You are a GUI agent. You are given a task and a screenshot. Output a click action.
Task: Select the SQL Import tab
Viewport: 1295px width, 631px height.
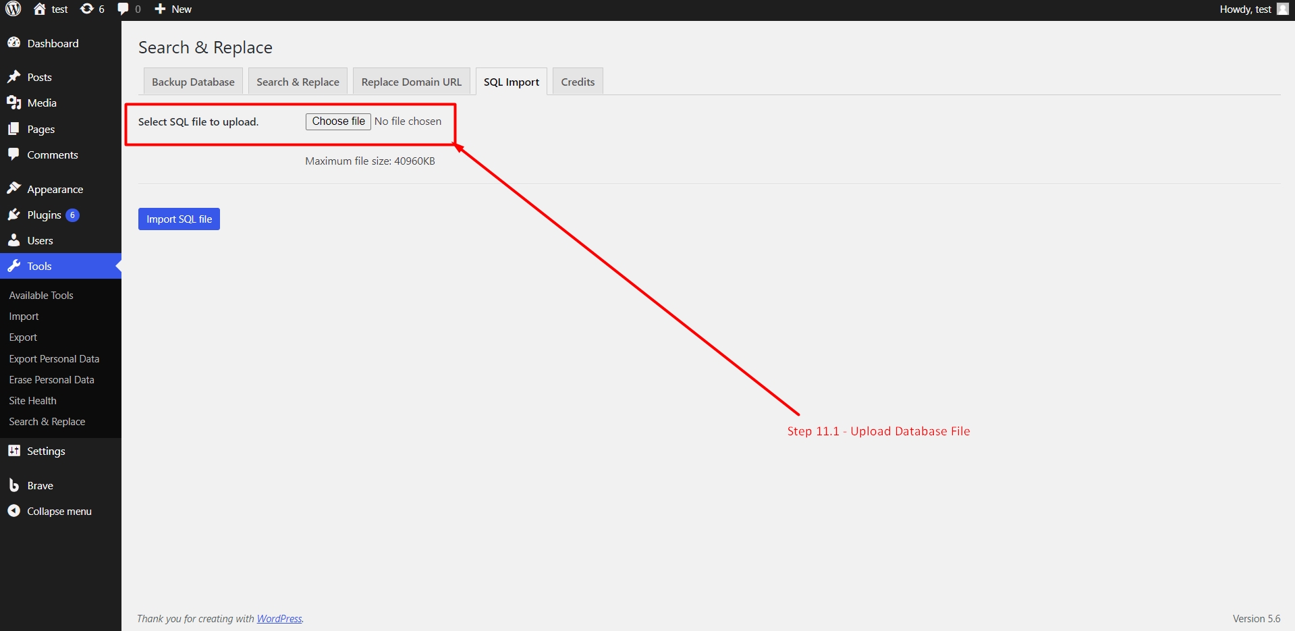[512, 82]
